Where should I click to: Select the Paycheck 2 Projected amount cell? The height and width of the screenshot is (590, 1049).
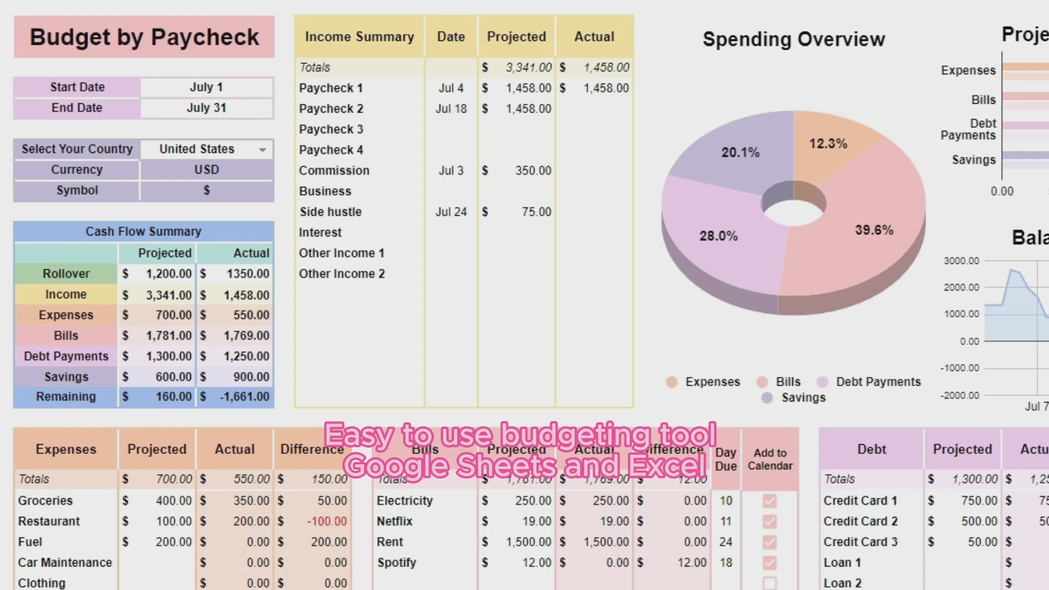[x=516, y=108]
